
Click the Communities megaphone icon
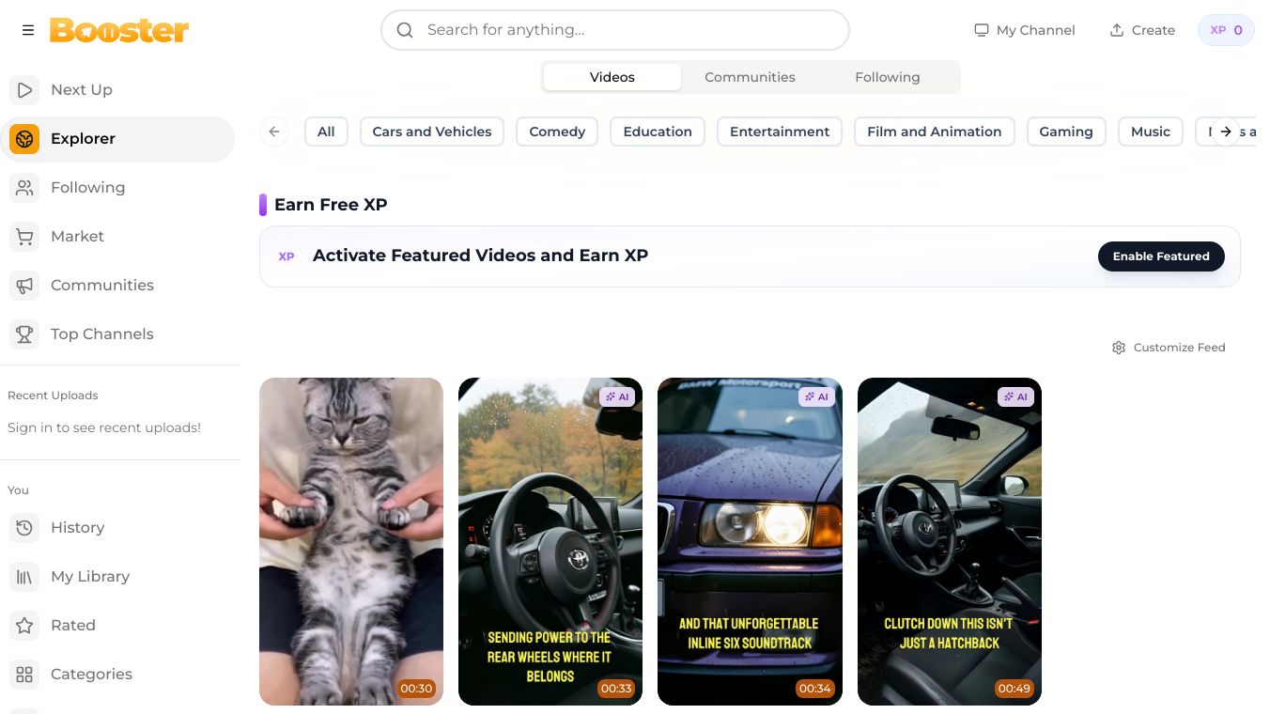24,286
